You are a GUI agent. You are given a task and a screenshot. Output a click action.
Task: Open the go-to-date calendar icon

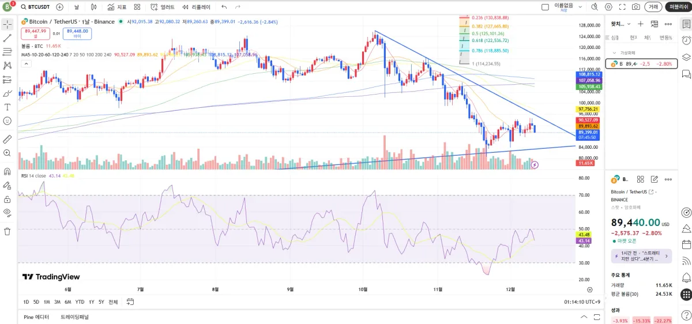tap(130, 302)
